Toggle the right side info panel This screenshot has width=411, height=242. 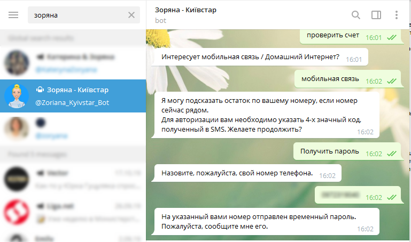pyautogui.click(x=376, y=15)
